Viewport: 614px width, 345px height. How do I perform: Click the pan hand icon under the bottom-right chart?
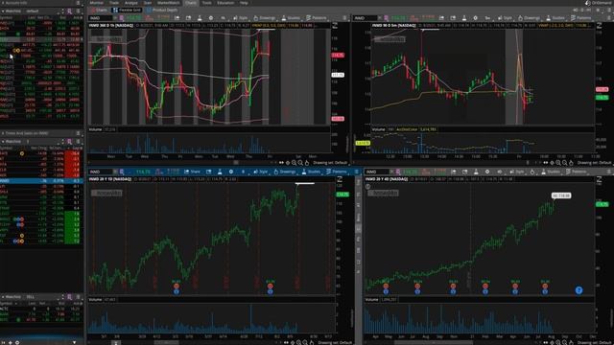572,343
